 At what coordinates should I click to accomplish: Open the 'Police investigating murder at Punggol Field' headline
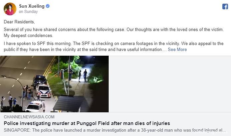click(x=87, y=123)
